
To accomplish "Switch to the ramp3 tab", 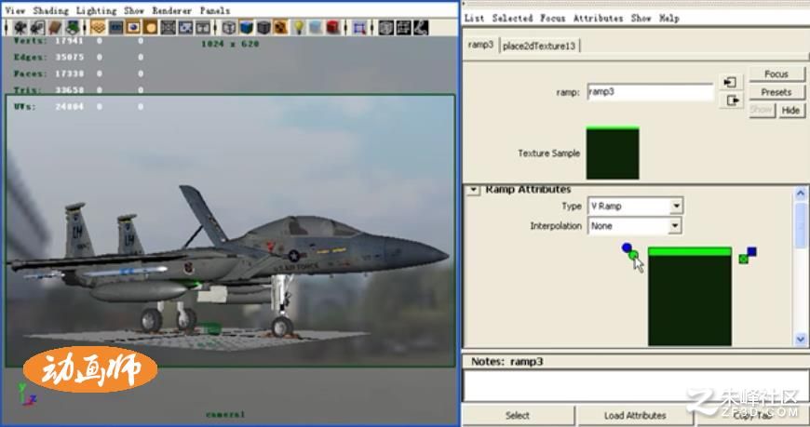I will tap(481, 45).
